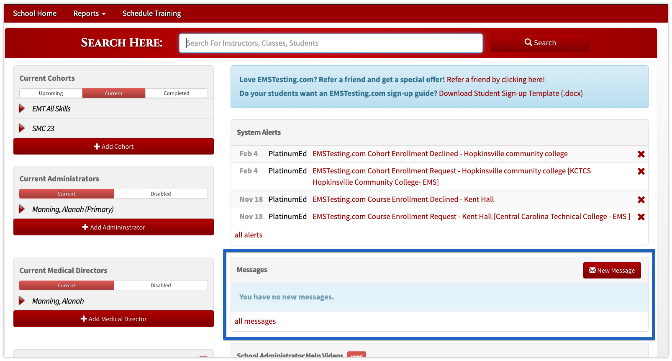Image resolution: width=672 pixels, height=361 pixels.
Task: Expand the EMT All Skills cohort arrow
Action: point(22,109)
